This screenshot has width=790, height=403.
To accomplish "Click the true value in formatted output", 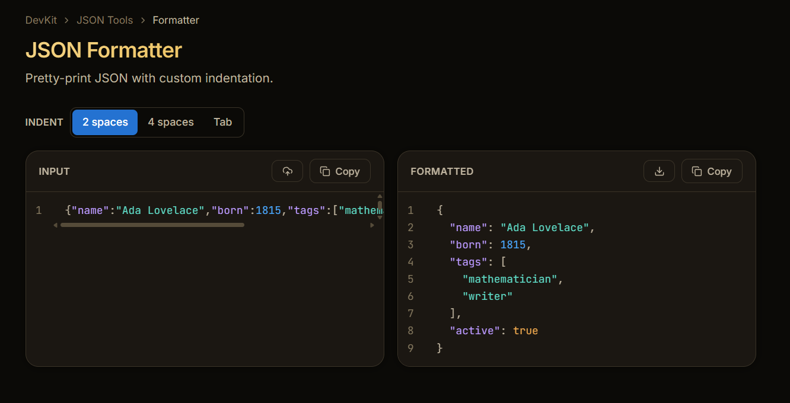I will [x=525, y=331].
